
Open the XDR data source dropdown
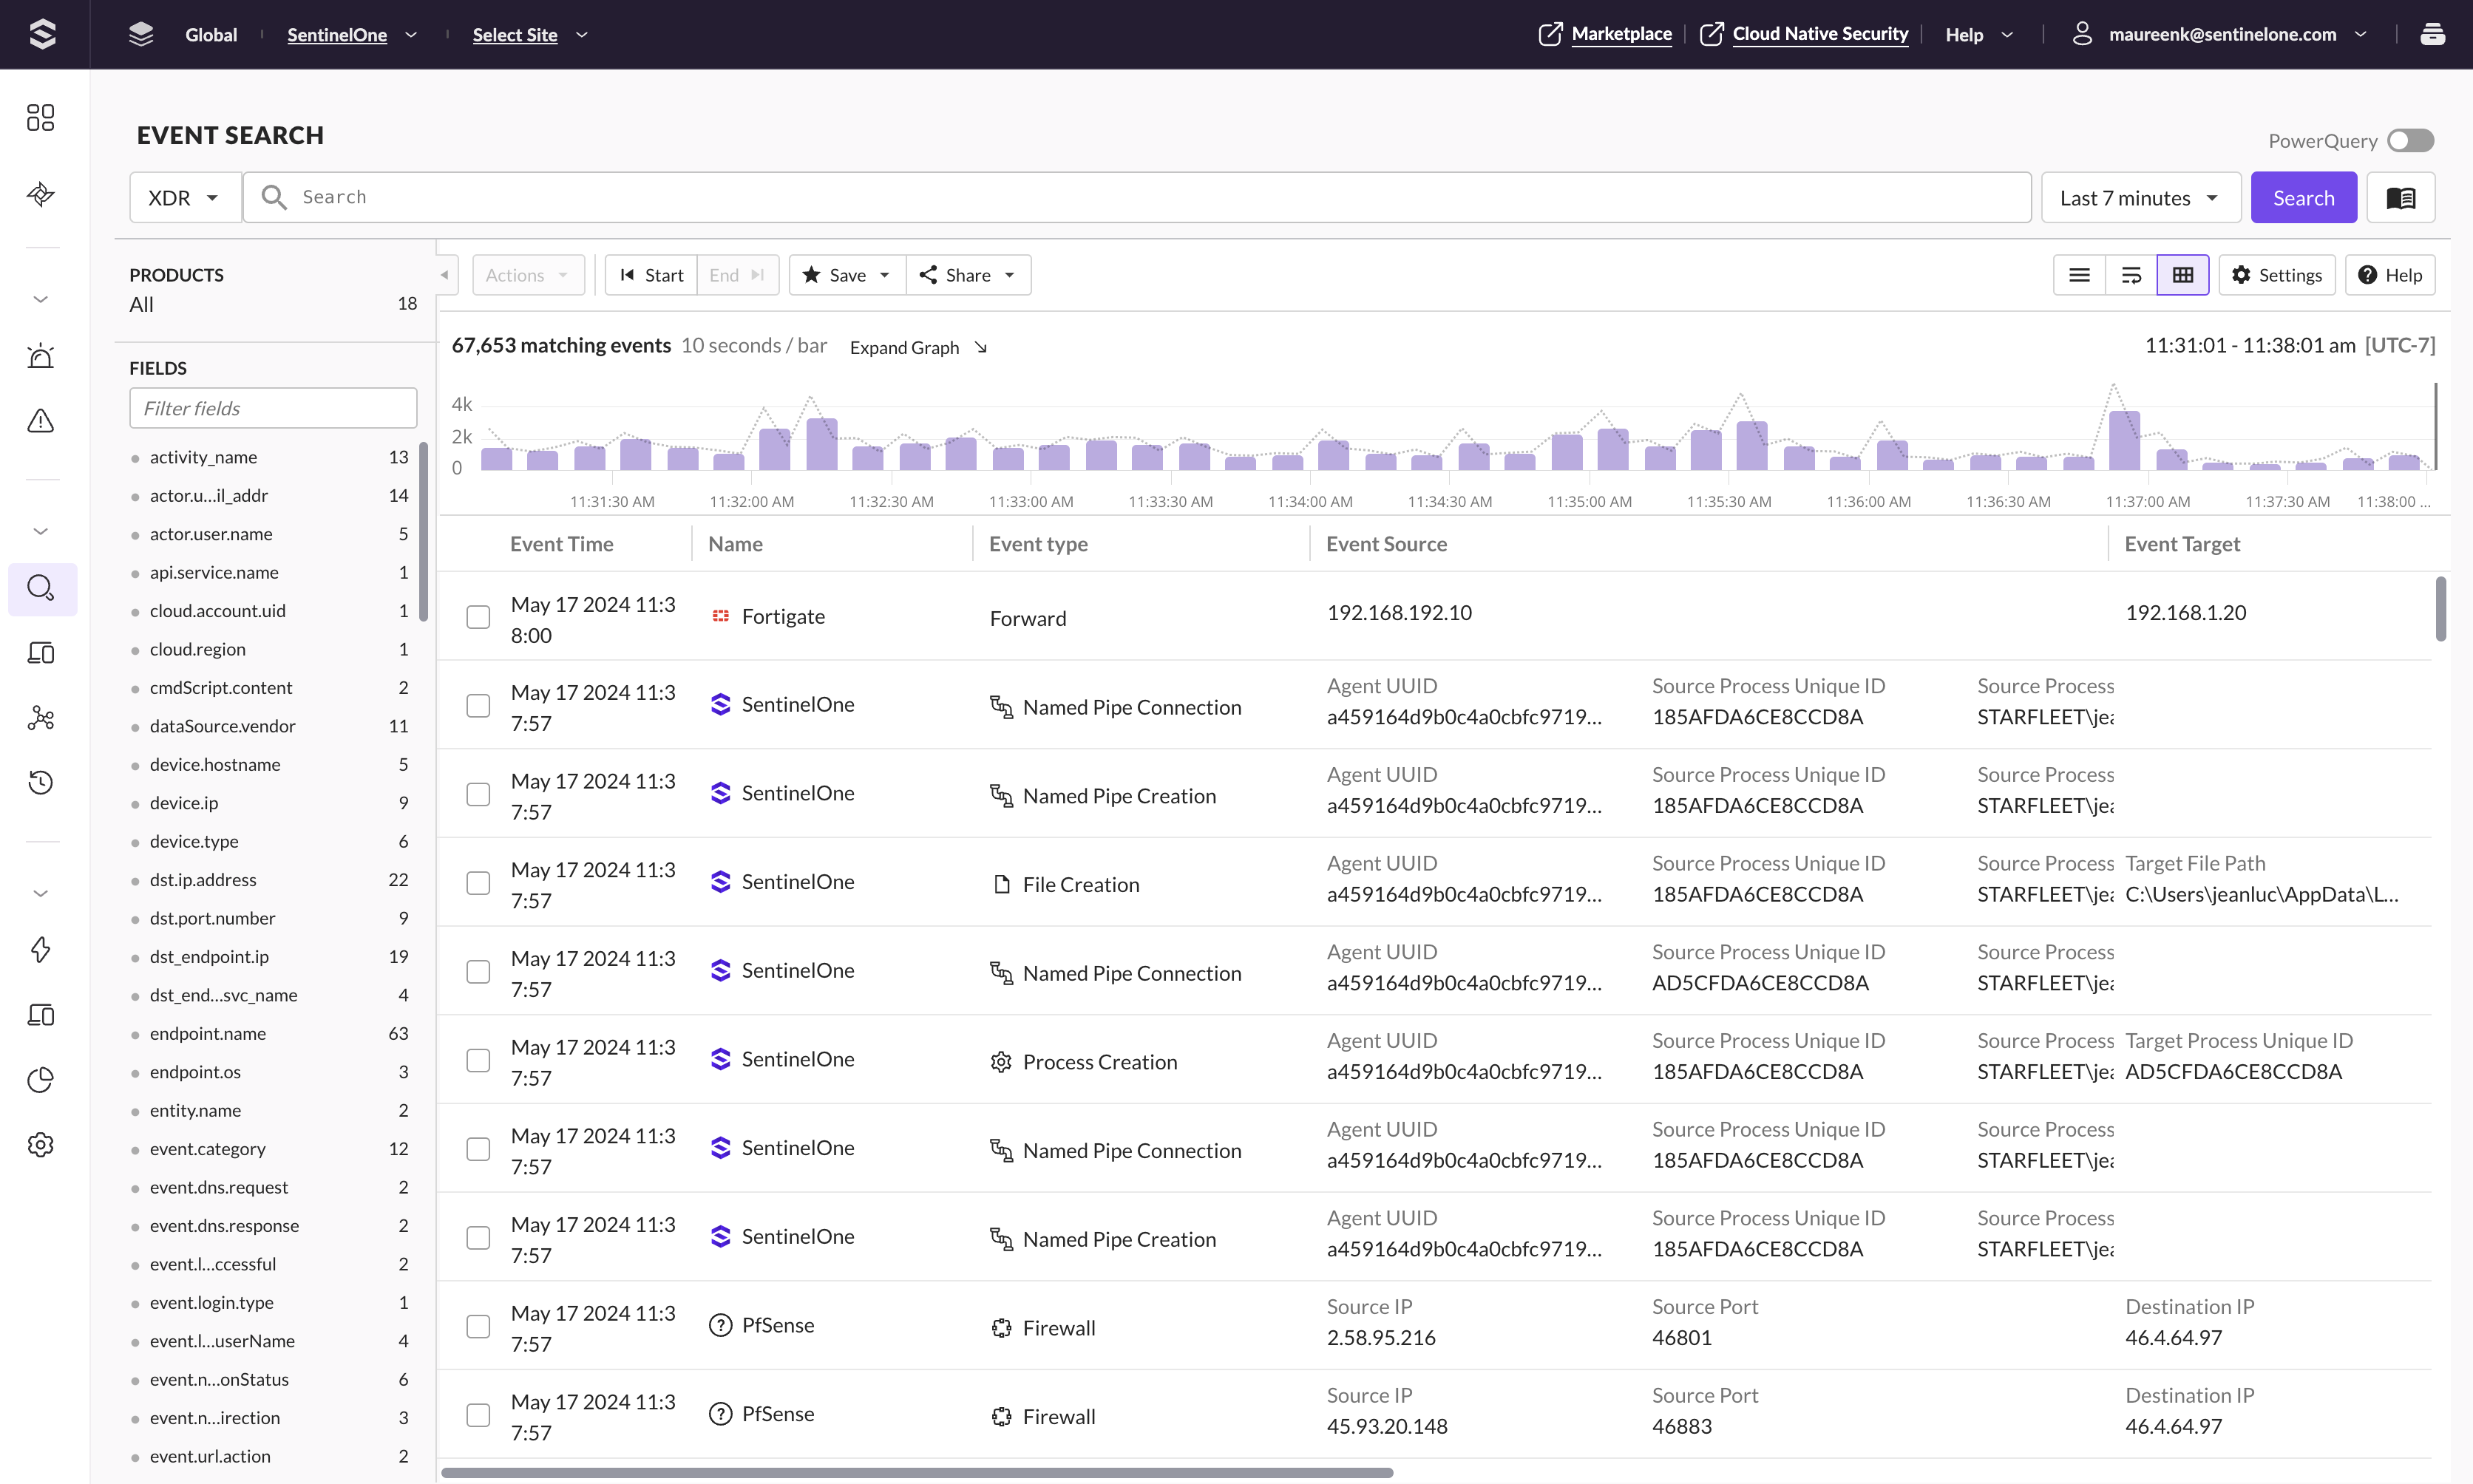point(184,198)
